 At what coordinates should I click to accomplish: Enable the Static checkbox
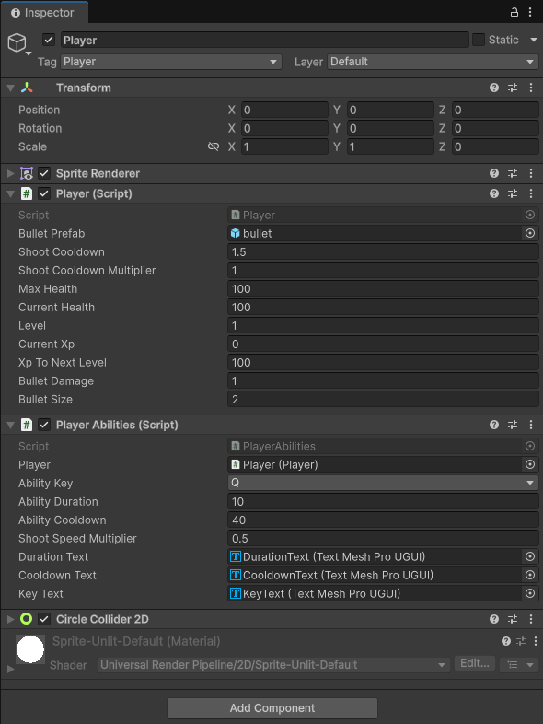point(479,40)
